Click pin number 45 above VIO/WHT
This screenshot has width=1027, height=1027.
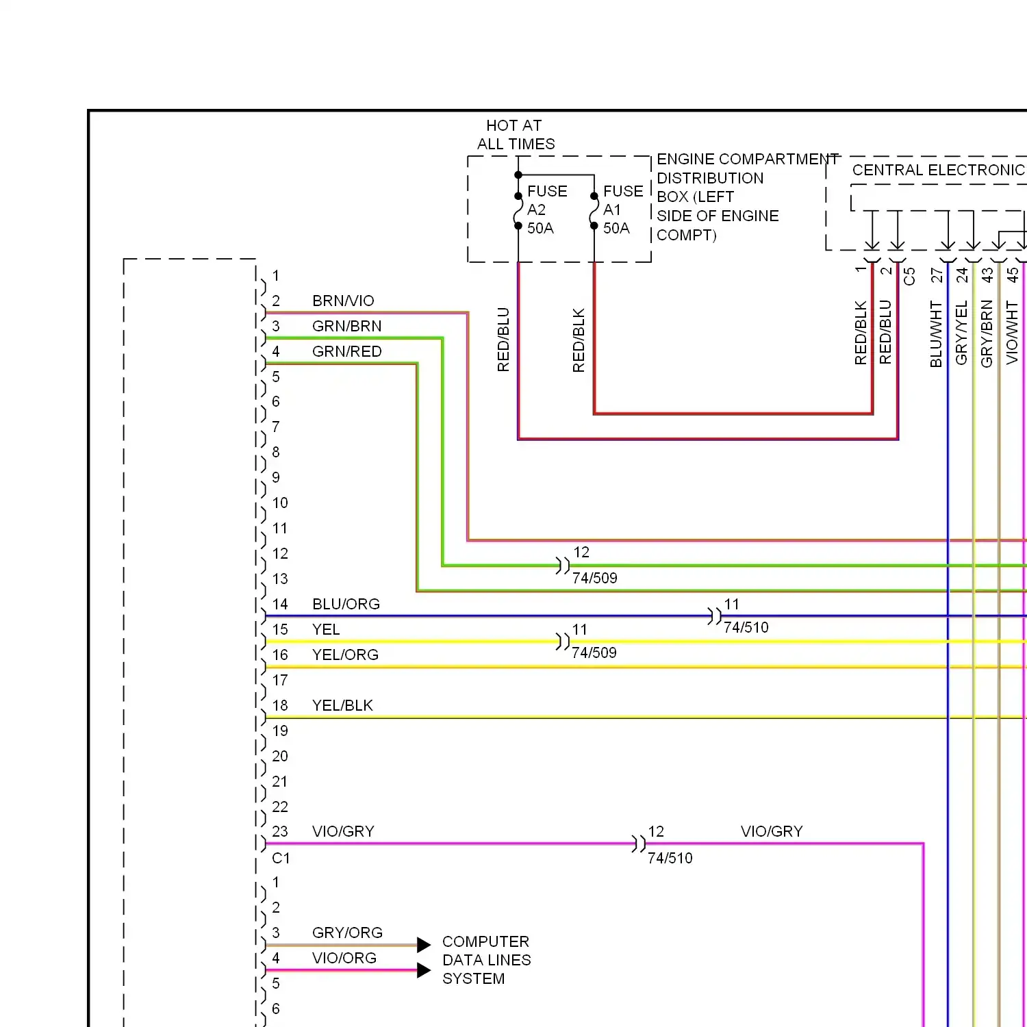pyautogui.click(x=1012, y=275)
